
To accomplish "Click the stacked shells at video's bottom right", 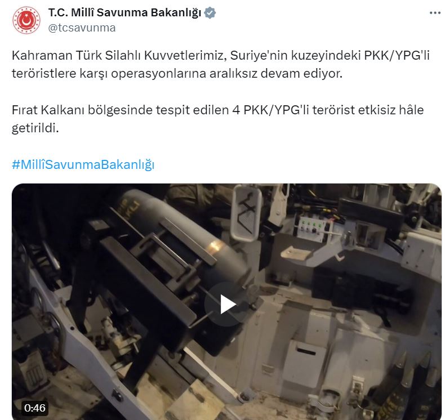I will [x=409, y=391].
